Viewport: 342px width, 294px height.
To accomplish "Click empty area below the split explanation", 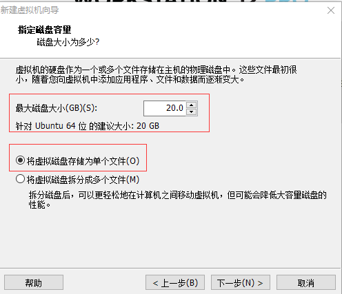I will click(x=170, y=239).
